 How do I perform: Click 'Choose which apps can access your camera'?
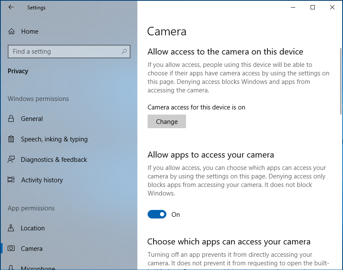pos(229,241)
